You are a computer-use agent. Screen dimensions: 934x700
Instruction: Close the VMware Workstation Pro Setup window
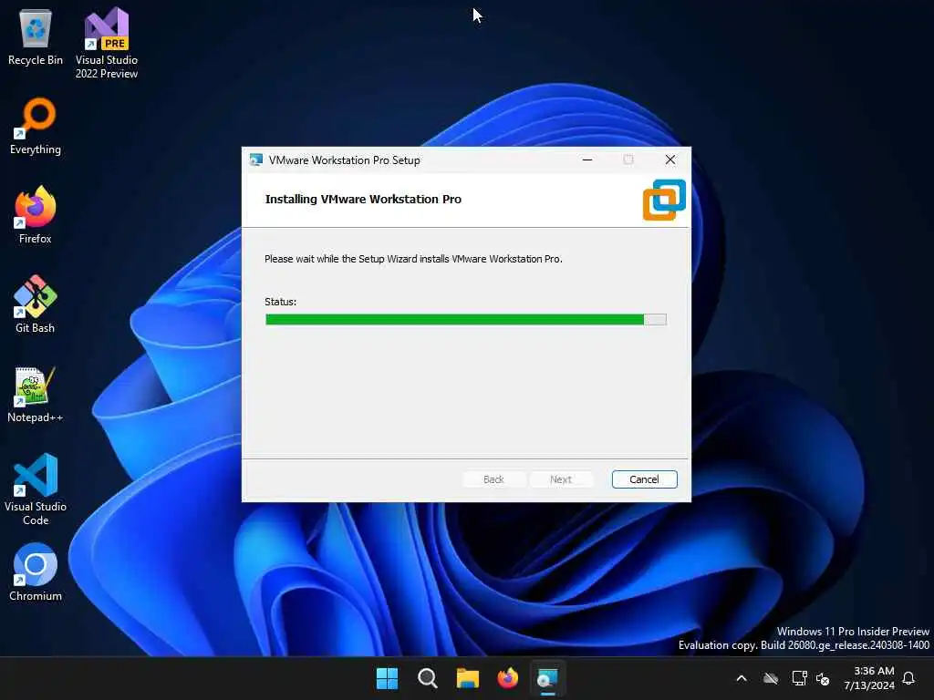(670, 160)
